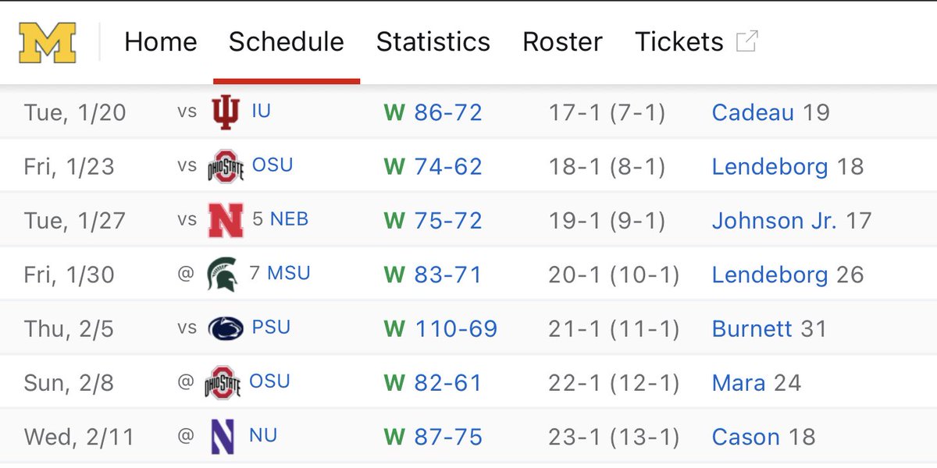Image resolution: width=937 pixels, height=468 pixels.
Task: Open the W 110-69 game result
Action: [440, 328]
